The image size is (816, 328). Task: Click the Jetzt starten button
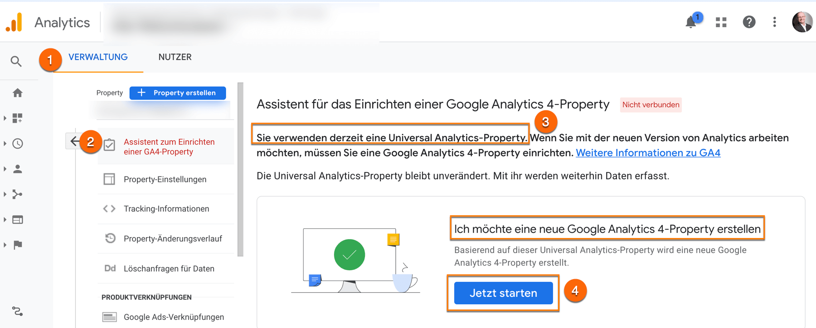click(503, 293)
